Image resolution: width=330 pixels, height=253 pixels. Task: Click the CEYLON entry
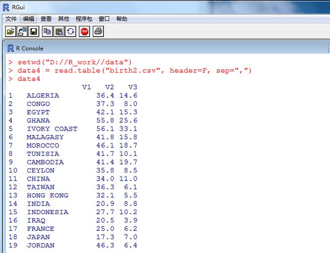[40, 171]
